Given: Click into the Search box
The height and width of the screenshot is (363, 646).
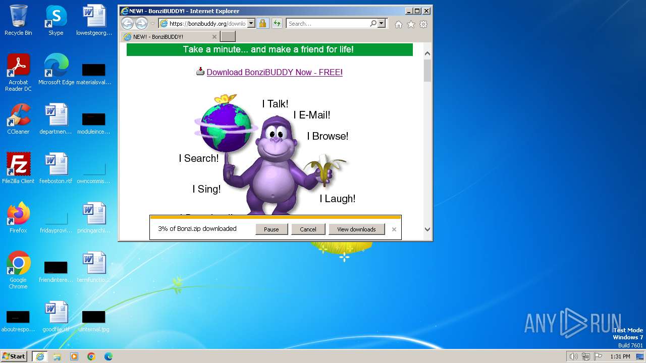Looking at the screenshot, I should [x=327, y=24].
